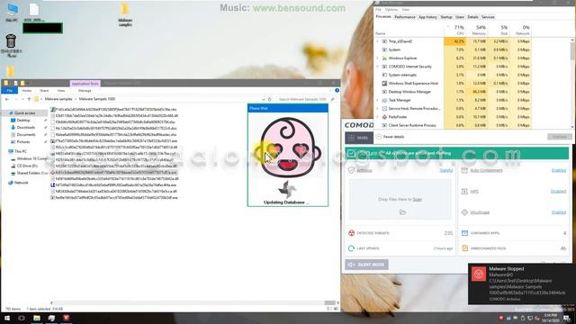Image resolution: width=576 pixels, height=324 pixels.
Task: Click the folder icon in scan drop area
Action: point(402,212)
